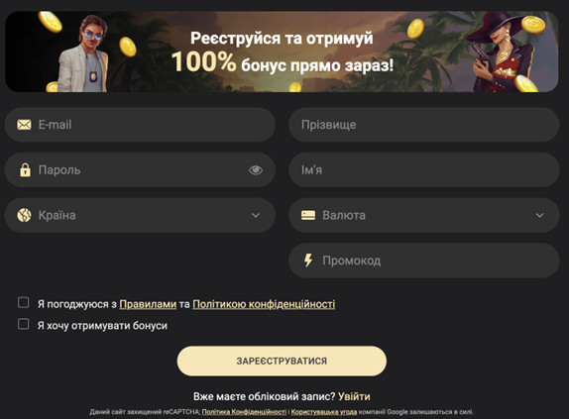Open the Увійти login link
The image size is (569, 419).
click(x=354, y=396)
